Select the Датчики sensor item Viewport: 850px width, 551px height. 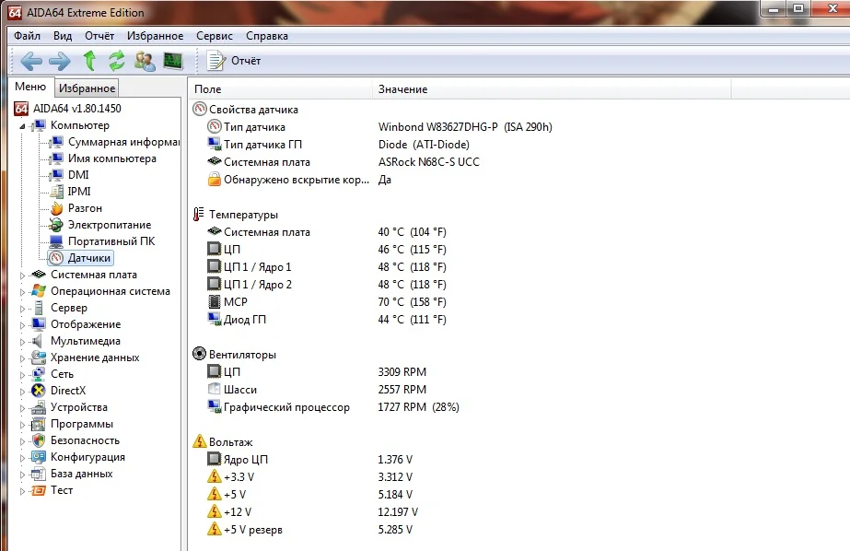click(x=81, y=258)
